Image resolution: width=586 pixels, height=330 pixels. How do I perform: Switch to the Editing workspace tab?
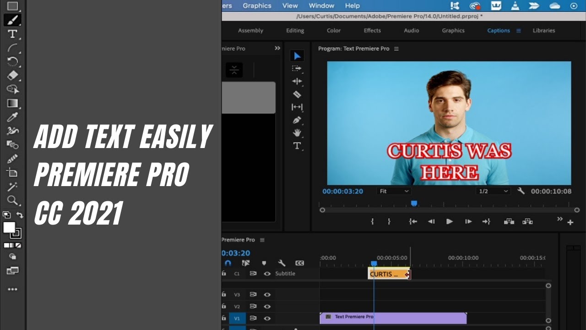295,31
